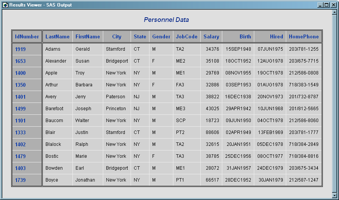Screen dimensions: 339x200
Task: Click last name Arthur
Action: (x=52, y=85)
